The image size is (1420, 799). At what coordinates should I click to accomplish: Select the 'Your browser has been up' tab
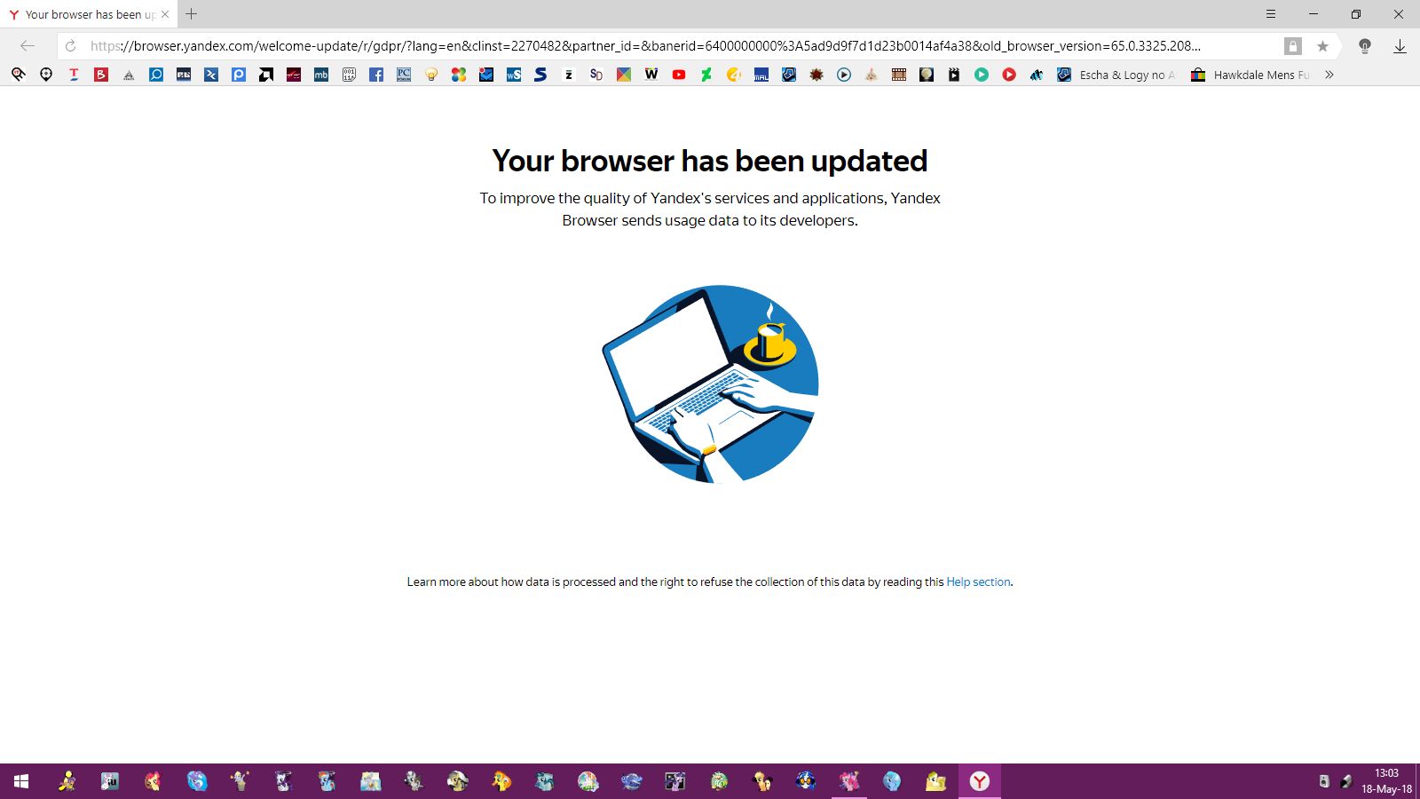[x=89, y=14]
